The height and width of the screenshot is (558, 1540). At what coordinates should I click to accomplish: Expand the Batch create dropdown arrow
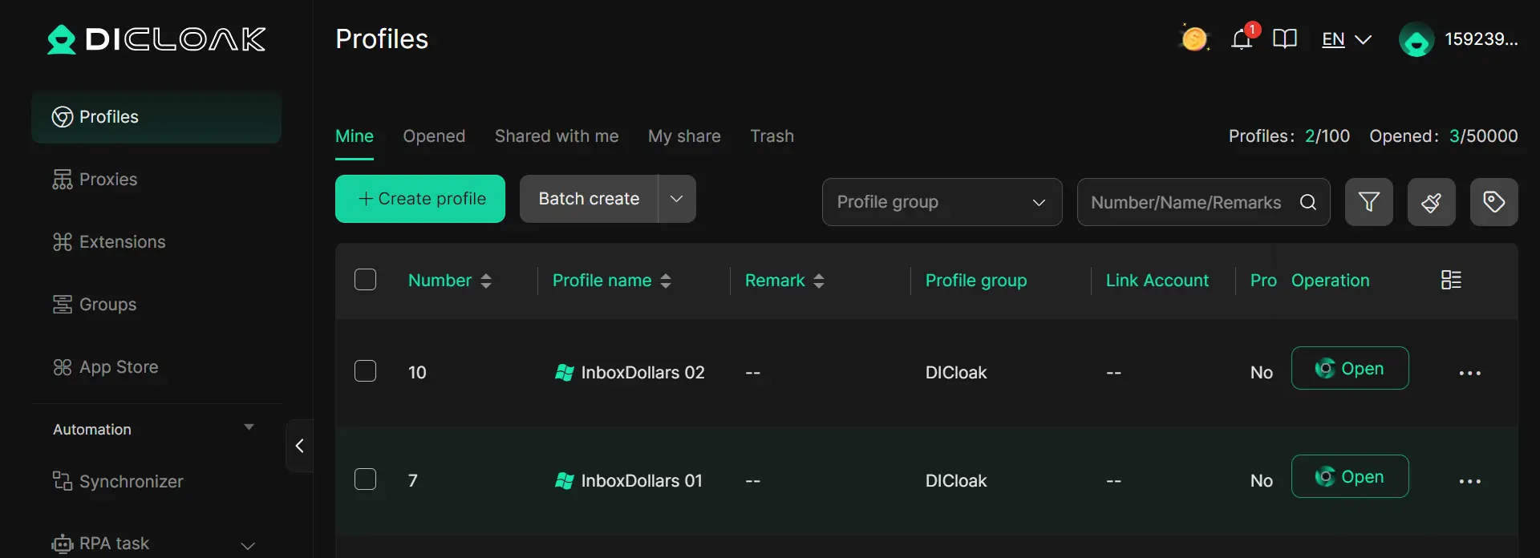coord(676,199)
